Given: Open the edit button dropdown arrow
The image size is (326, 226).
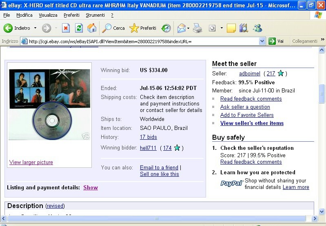Looking at the screenshot, I should (222, 28).
